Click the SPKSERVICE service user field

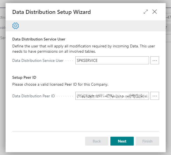112,60
